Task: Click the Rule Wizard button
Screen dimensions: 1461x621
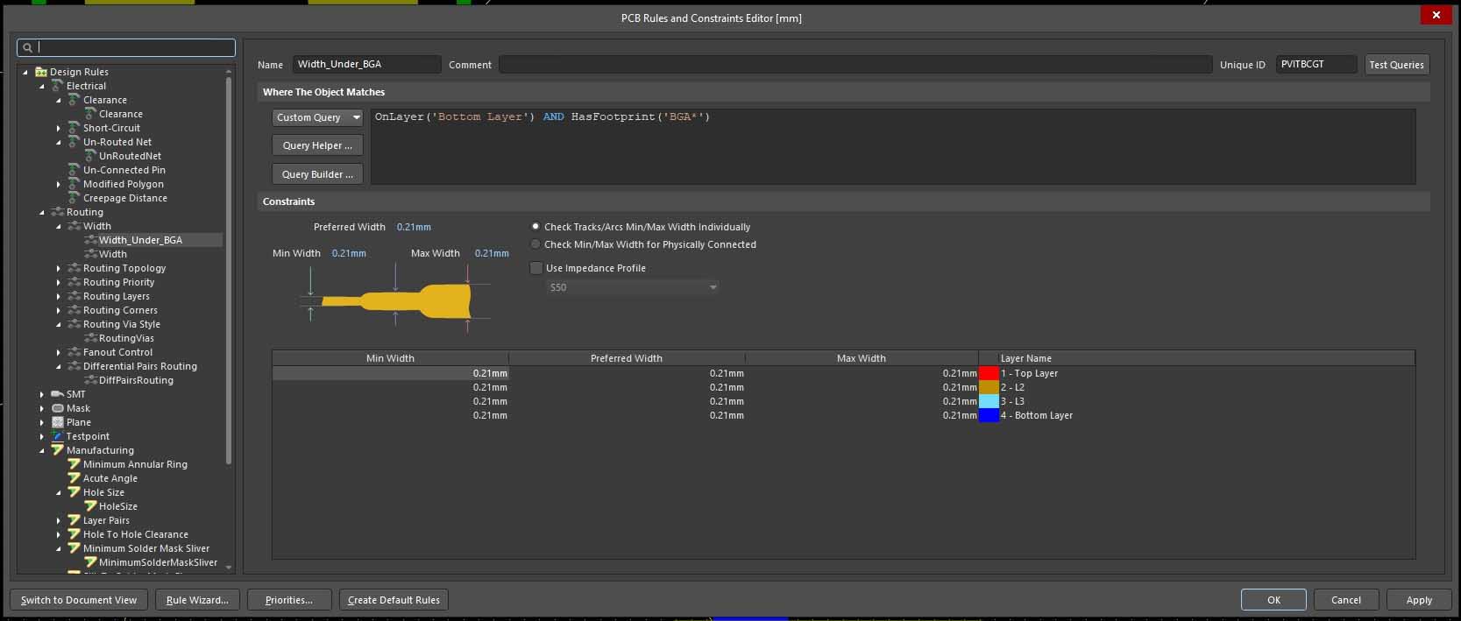Action: point(197,600)
